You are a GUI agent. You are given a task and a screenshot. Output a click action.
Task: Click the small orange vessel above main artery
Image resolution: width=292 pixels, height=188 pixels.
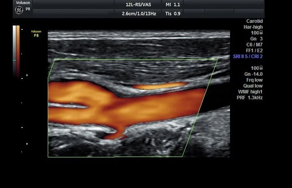[160, 86]
